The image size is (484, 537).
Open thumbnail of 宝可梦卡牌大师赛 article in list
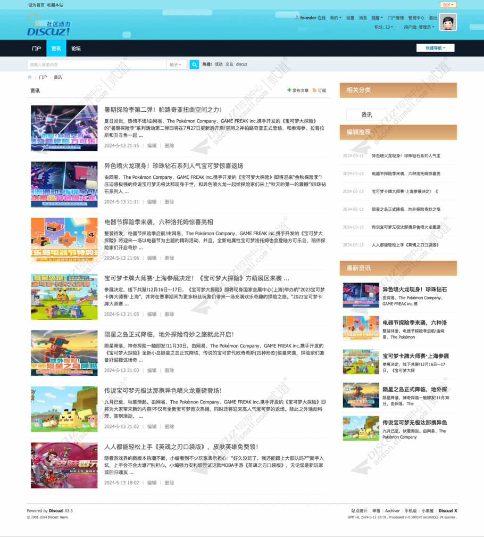64,296
